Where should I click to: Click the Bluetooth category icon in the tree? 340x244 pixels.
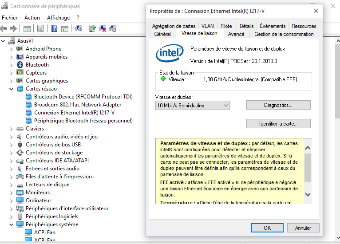[20, 65]
